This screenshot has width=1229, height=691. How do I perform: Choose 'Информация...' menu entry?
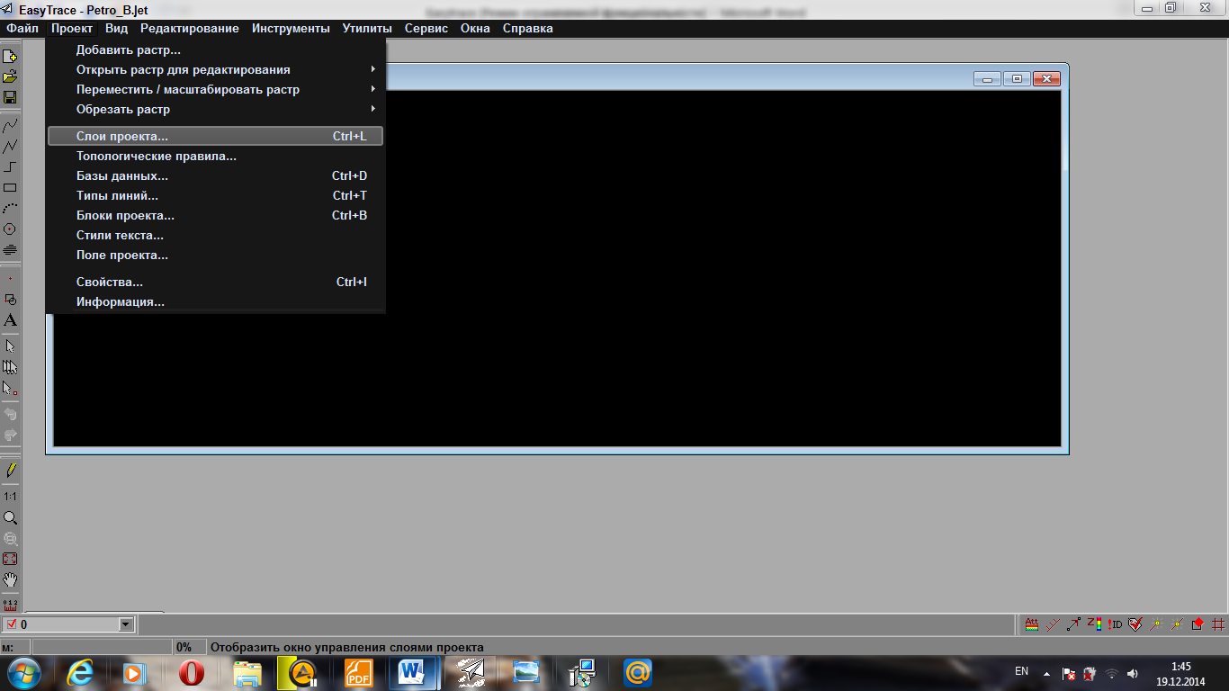coord(216,301)
